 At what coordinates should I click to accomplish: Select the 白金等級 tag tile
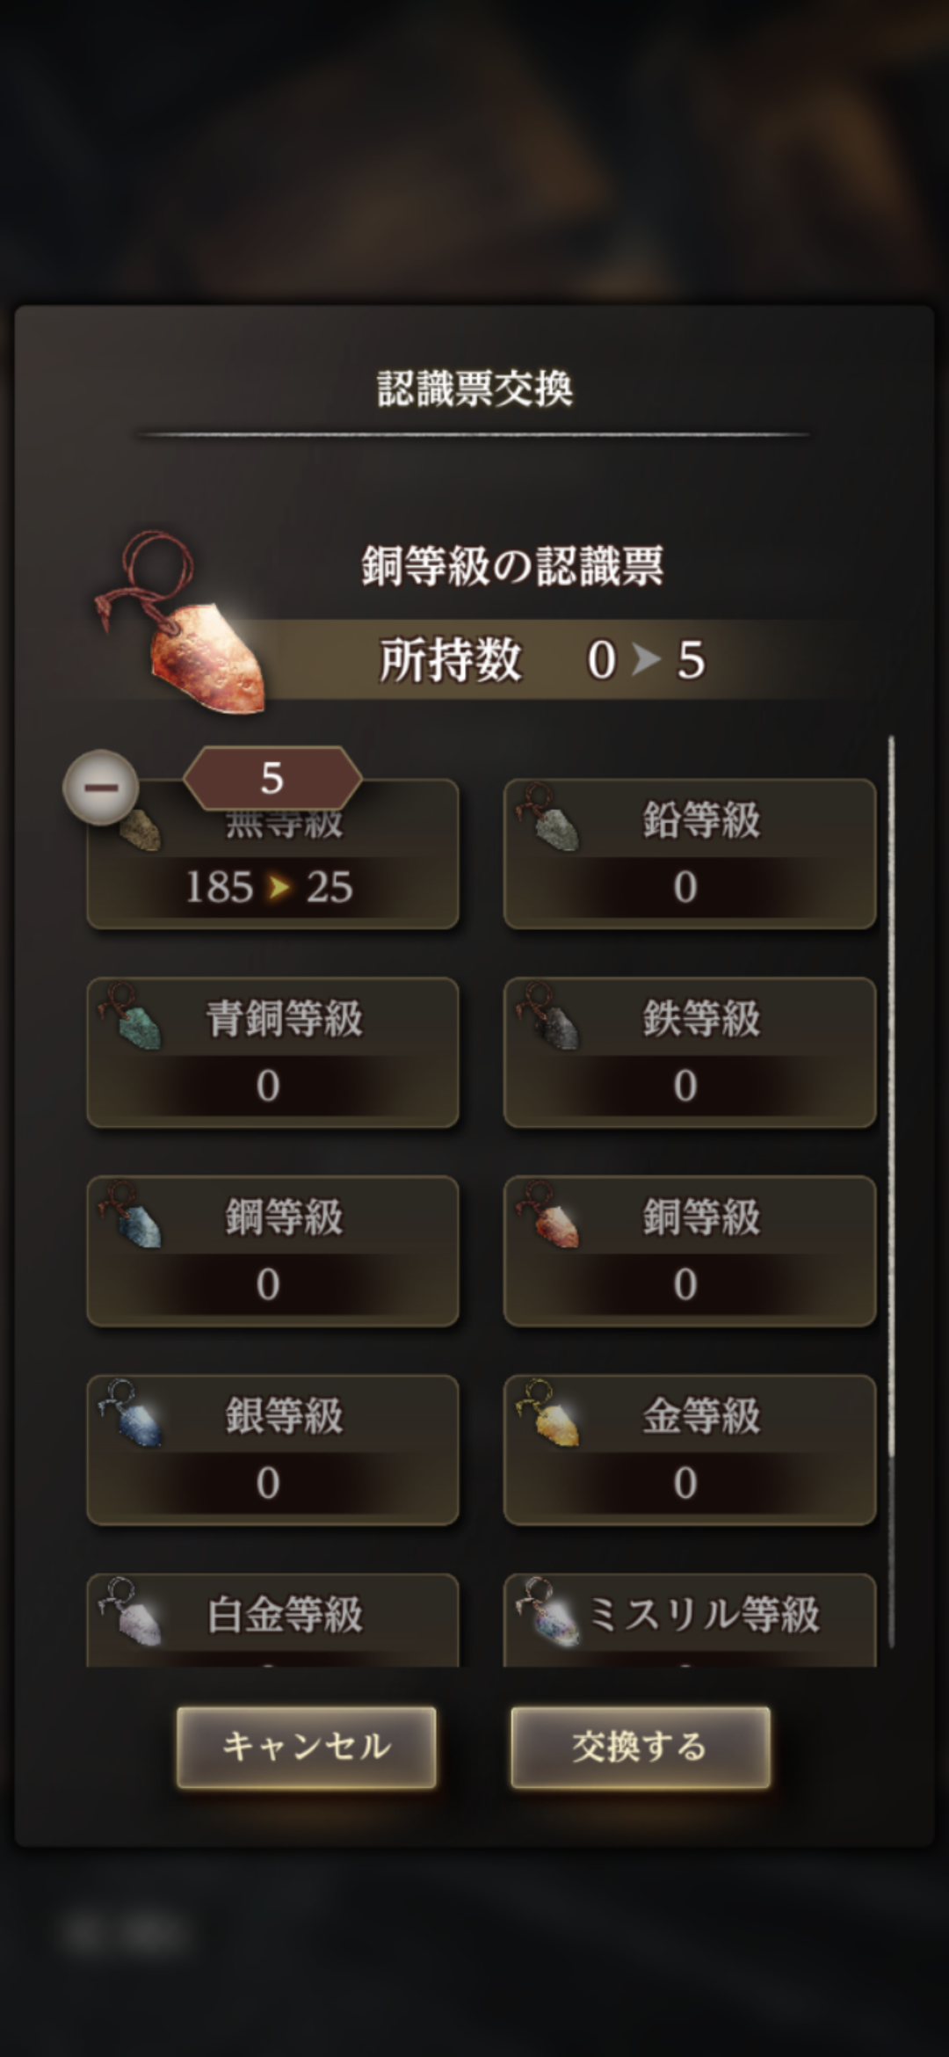click(272, 1620)
